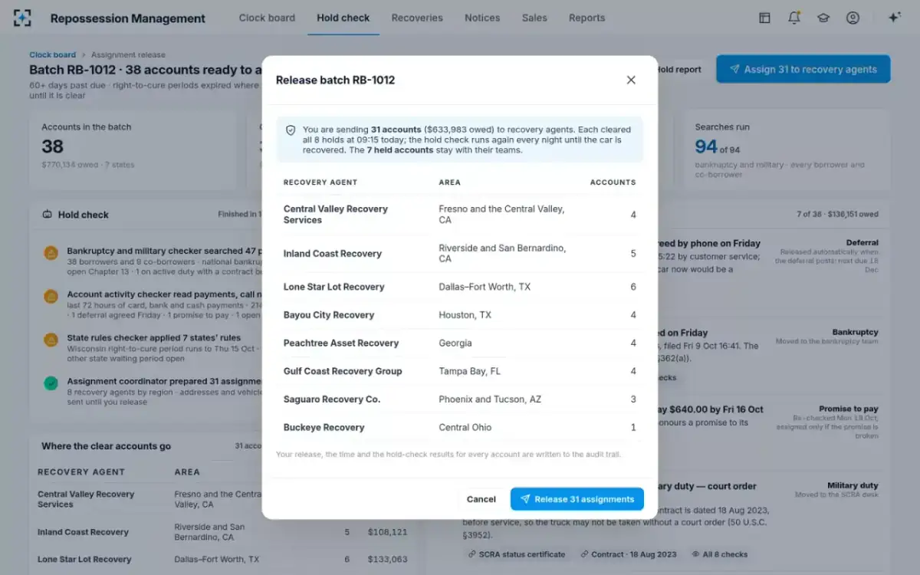
Task: Click the Phoenix and Tucson, AZ cell
Action: coord(490,399)
